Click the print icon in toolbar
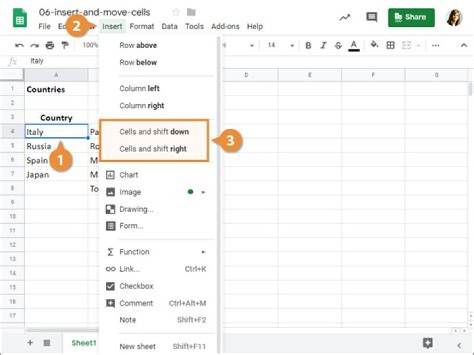 point(49,45)
